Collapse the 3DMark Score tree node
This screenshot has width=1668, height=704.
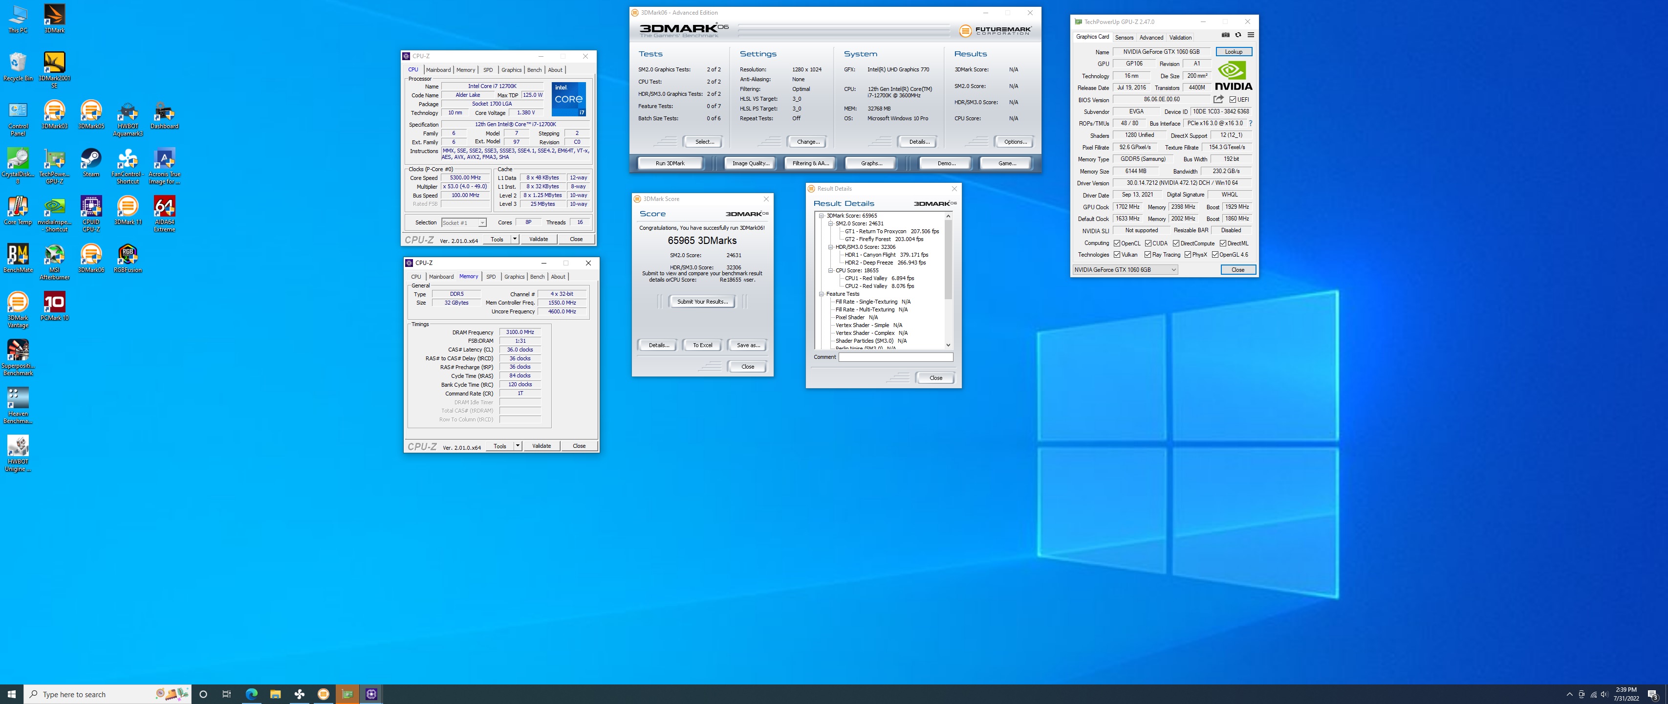pyautogui.click(x=821, y=216)
